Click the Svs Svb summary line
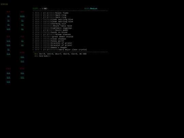 [43, 56]
